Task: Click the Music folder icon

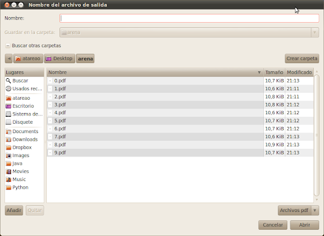Action: 8,179
